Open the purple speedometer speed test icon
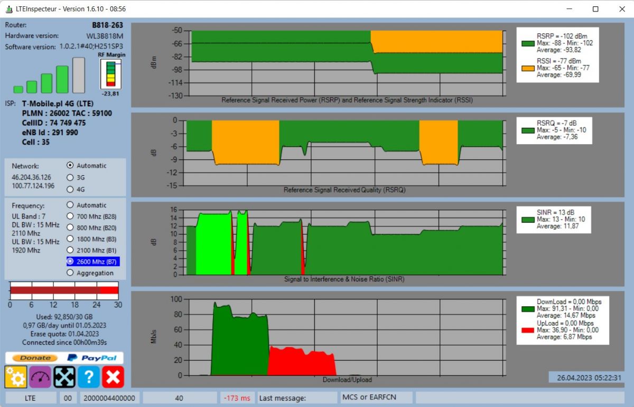 coord(40,377)
